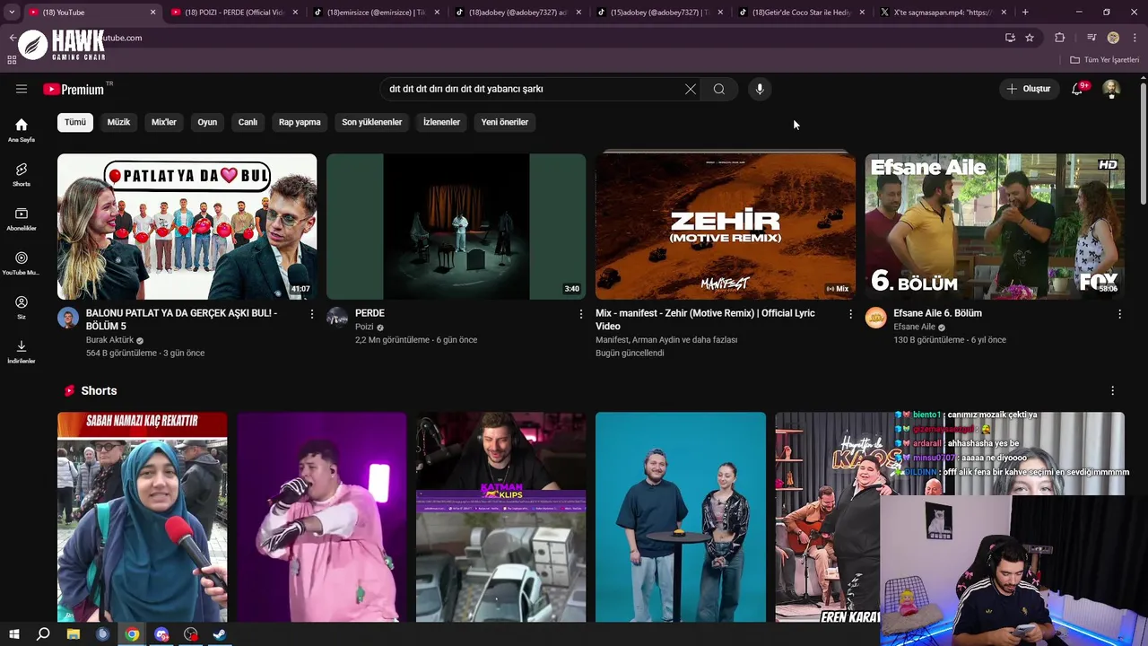Open Katman Klips short thumbnail
This screenshot has width=1148, height=646.
click(501, 517)
